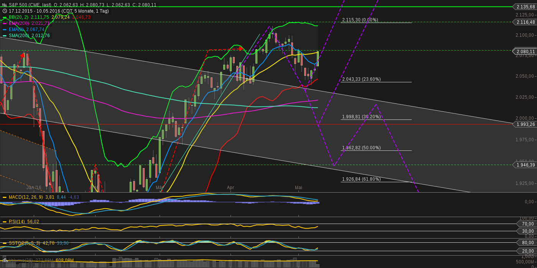The image size is (537, 268).
Task: Click the 1.998,81 (38.20%) Fibonacci label
Action: coord(361,117)
